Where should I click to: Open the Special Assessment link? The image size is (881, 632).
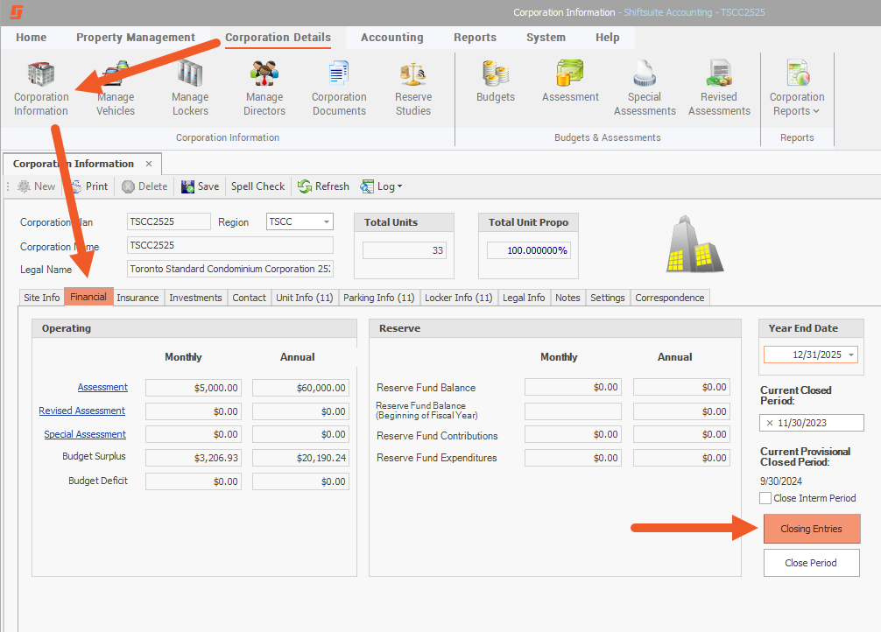[x=85, y=434]
